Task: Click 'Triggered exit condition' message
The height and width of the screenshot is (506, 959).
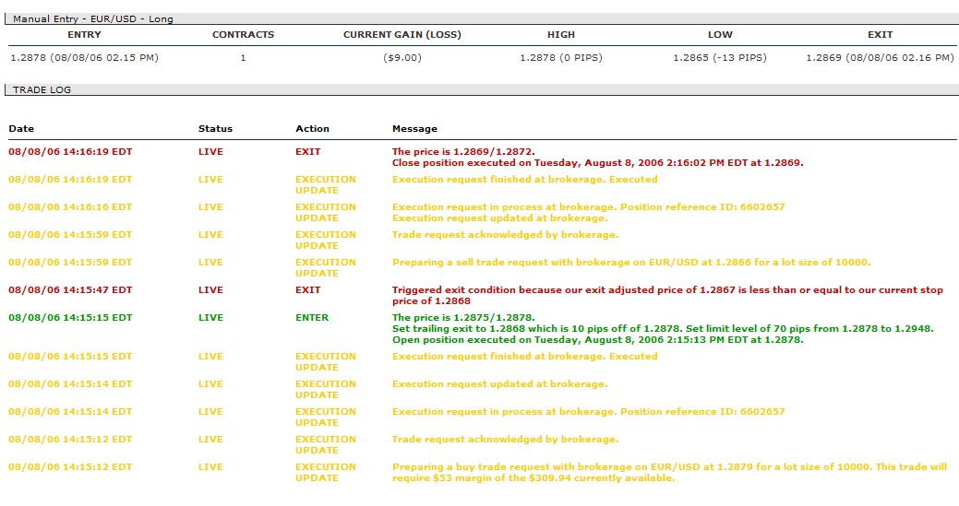Action: 667,296
